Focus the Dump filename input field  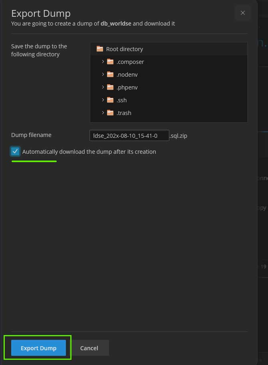pos(129,135)
